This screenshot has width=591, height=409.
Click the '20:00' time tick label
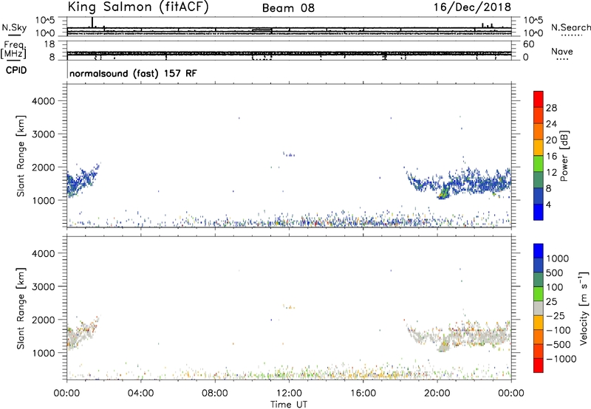point(437,393)
